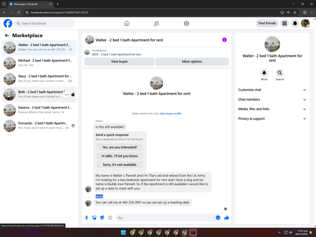The image size is (316, 237).
Task: Click the Search Facebook field
Action: click(44, 23)
